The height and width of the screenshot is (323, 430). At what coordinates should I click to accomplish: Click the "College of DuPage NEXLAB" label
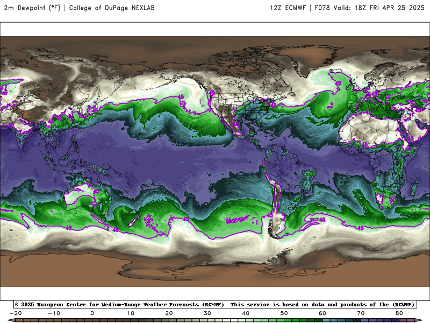tap(112, 8)
